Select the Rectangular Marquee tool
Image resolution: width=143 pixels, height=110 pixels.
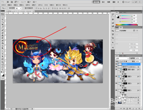(3, 17)
